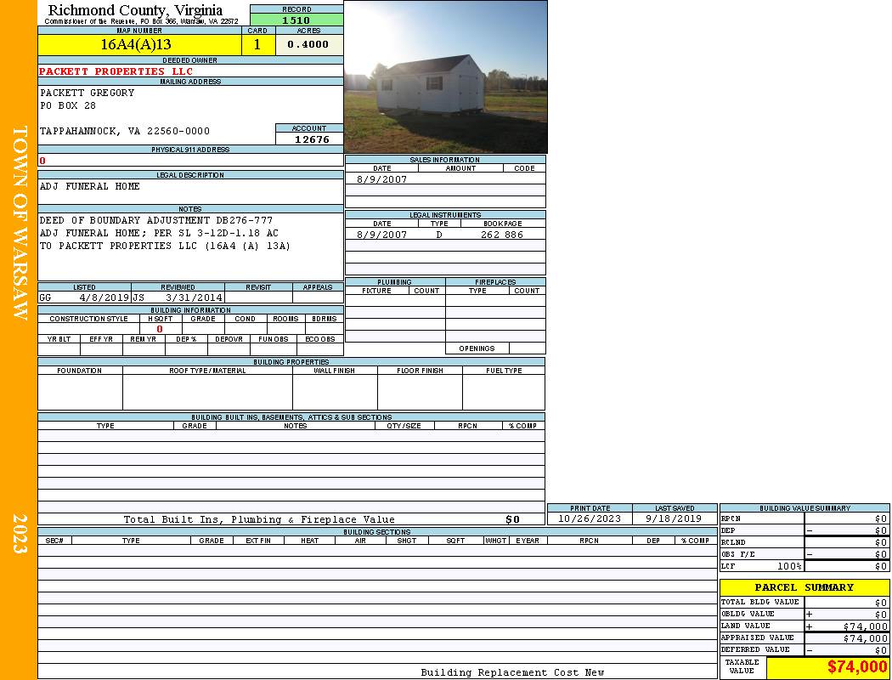Click the green record number 1510
892x680 pixels.
(x=296, y=20)
